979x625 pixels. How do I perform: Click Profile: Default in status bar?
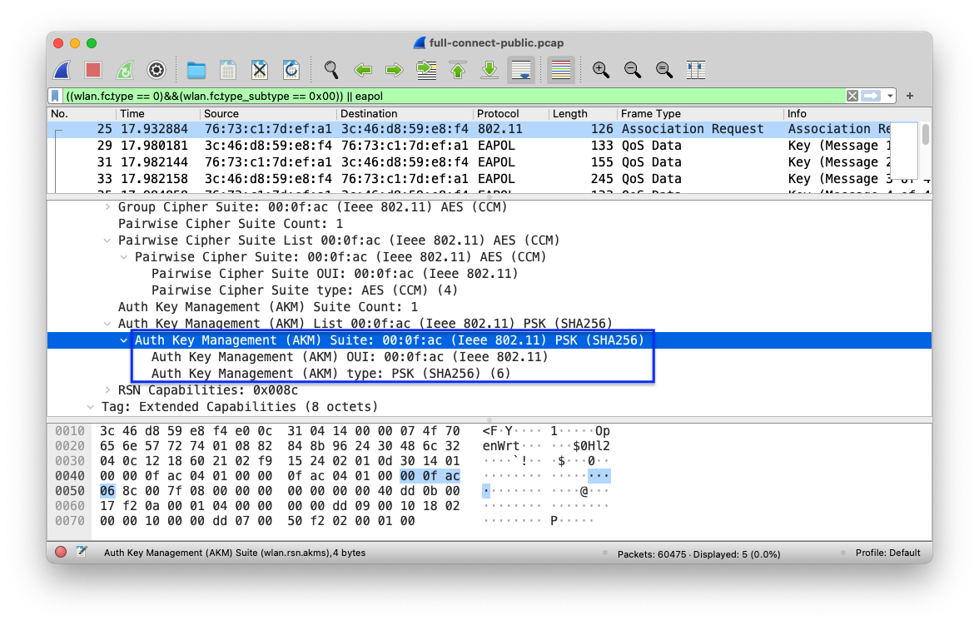point(887,553)
